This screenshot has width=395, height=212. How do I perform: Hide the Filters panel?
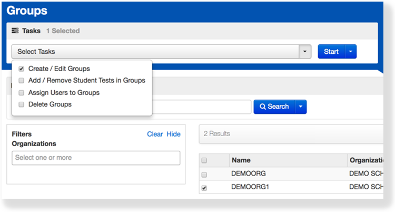tap(173, 134)
